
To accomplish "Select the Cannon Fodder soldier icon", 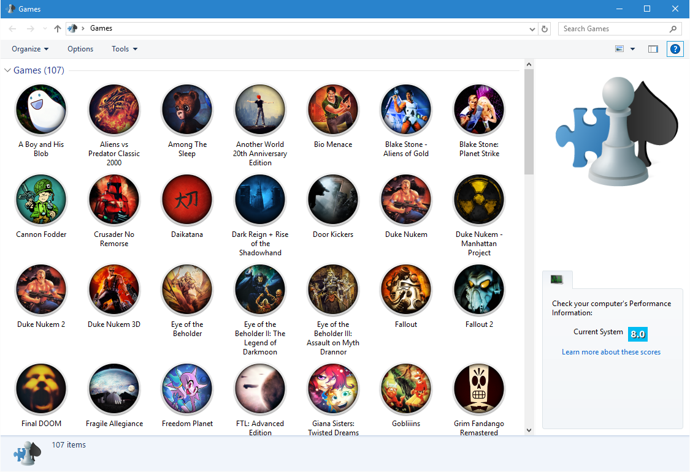I will click(41, 200).
